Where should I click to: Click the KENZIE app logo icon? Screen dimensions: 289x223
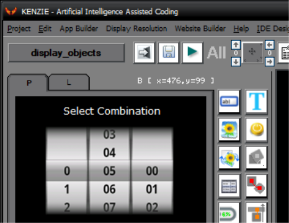coord(11,11)
